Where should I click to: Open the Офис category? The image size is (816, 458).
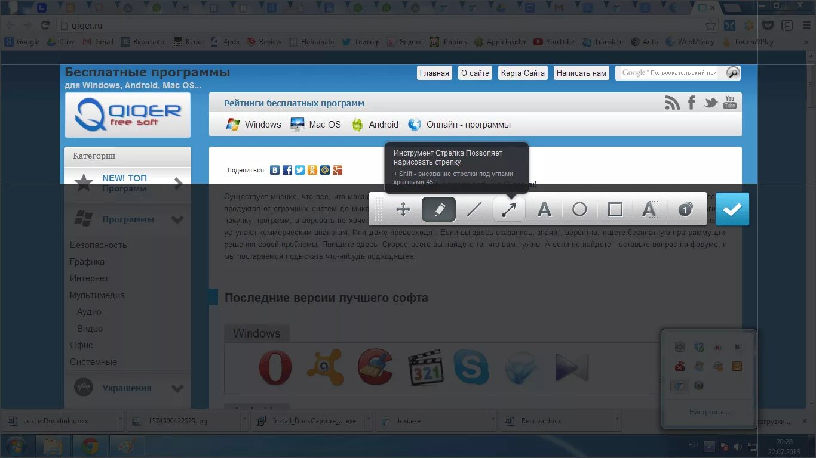click(x=81, y=345)
